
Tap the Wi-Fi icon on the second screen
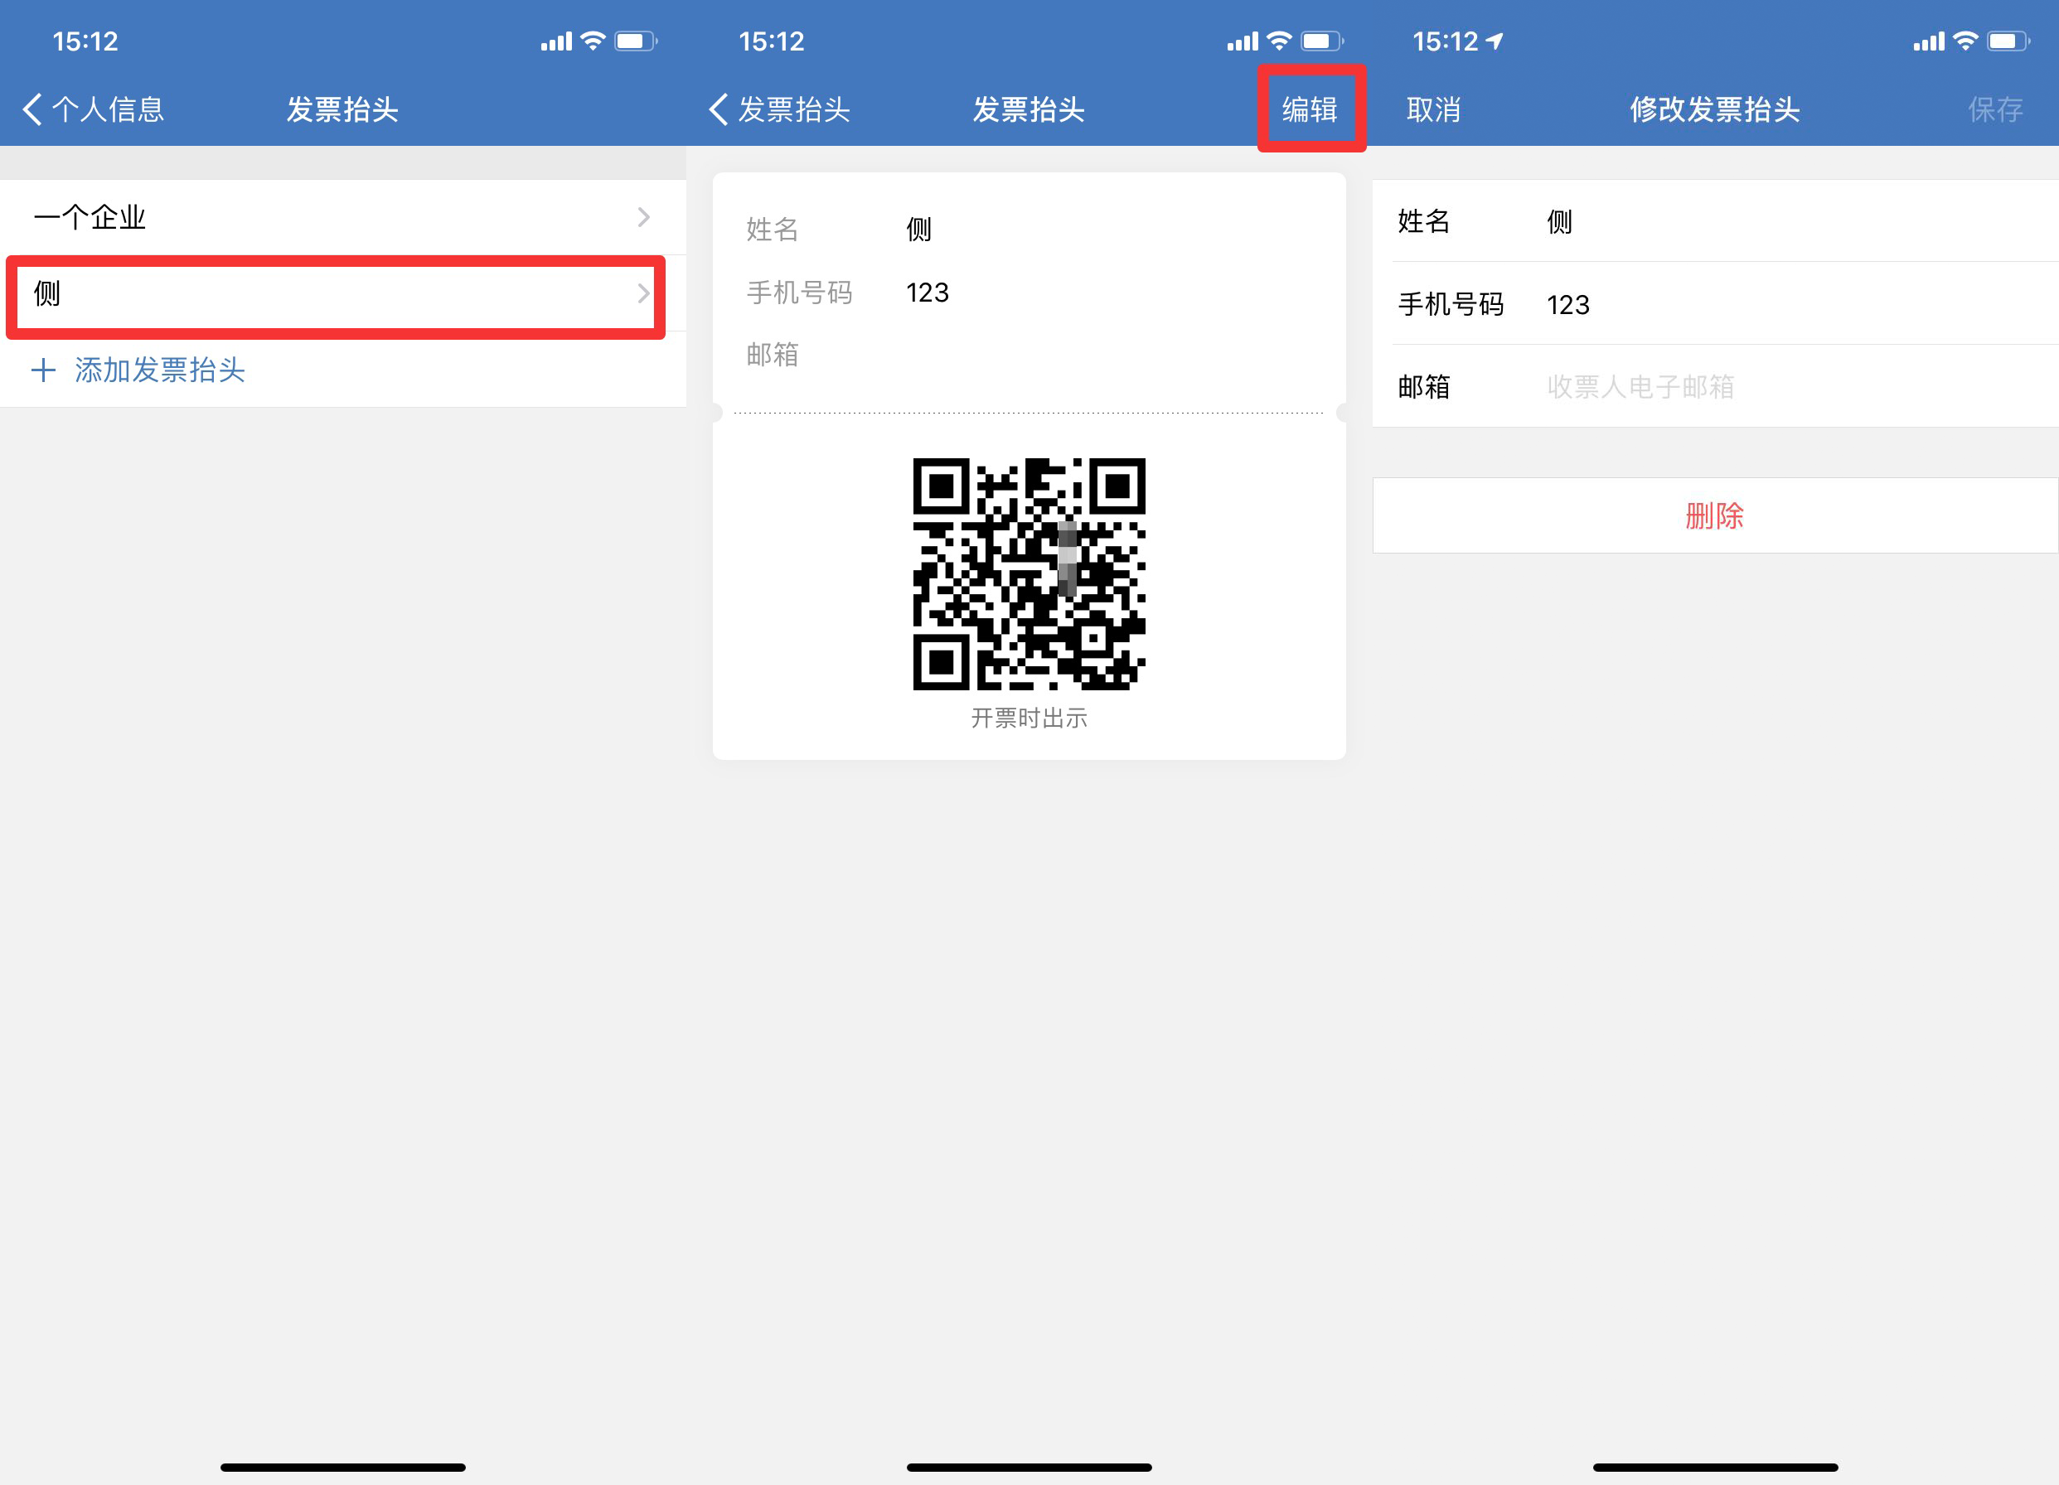tap(1279, 41)
